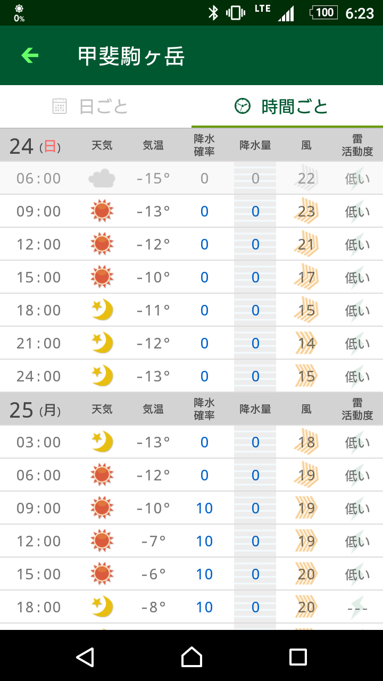
Task: Tap the moon icon at 18:00 on the 24th
Action: tap(102, 310)
